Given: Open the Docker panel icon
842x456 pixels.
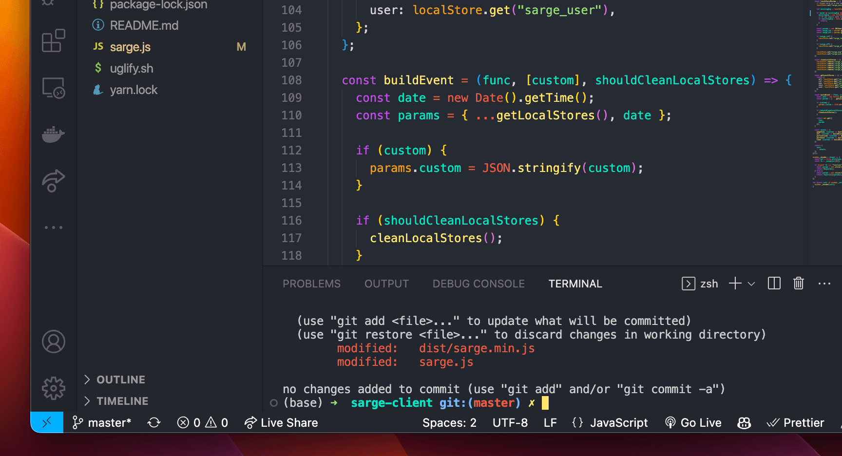Looking at the screenshot, I should click(53, 134).
